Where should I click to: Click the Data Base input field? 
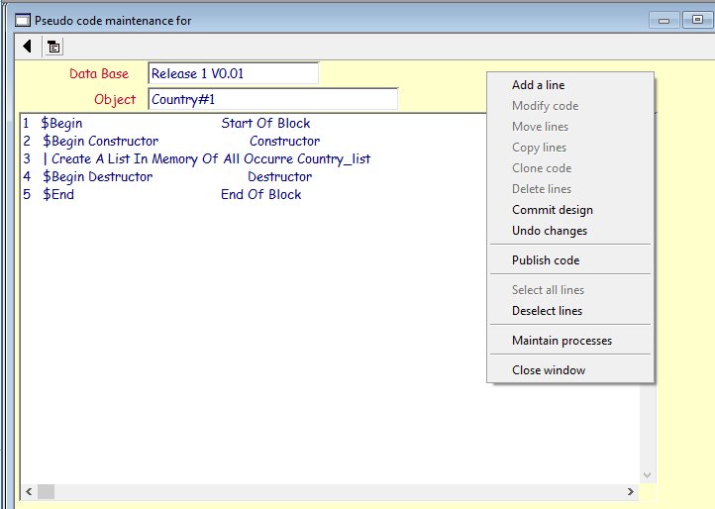(233, 73)
